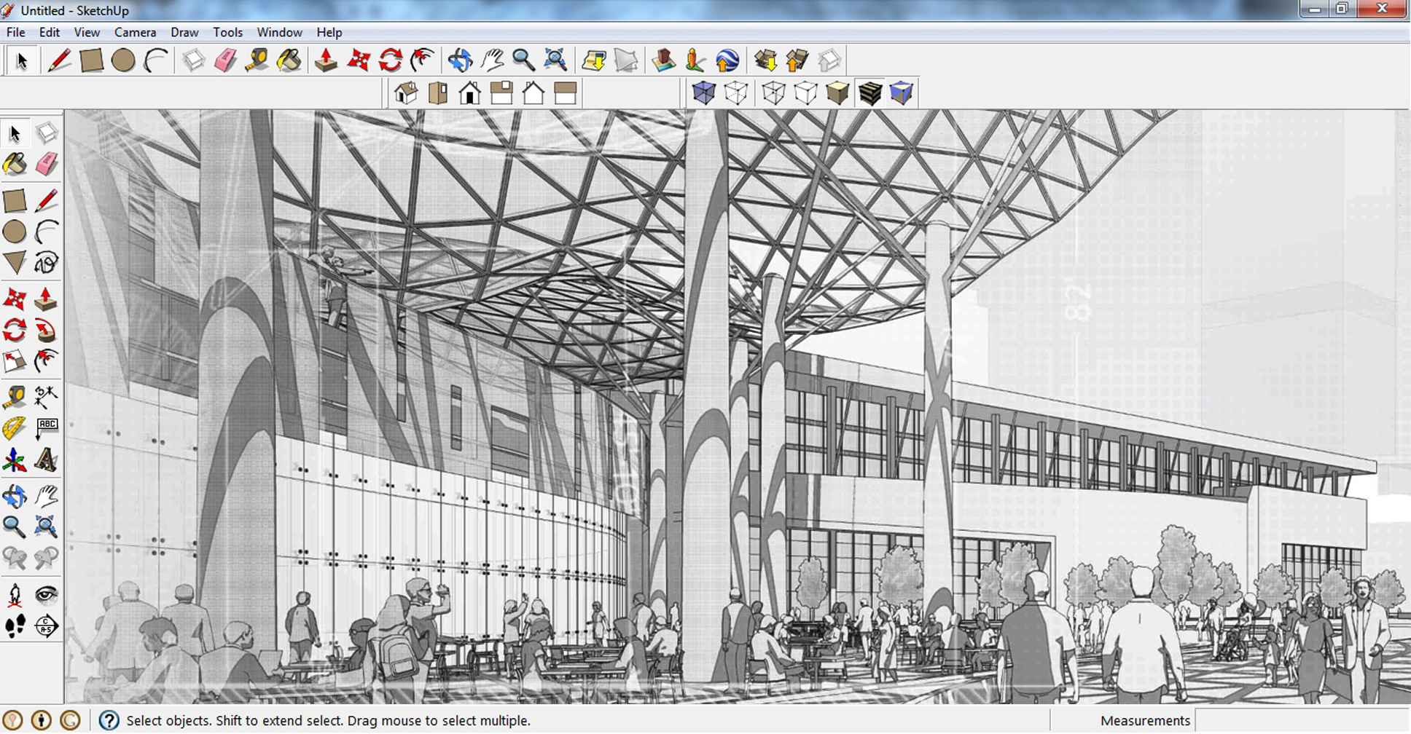
Task: Select the Polygon tool
Action: 15,262
